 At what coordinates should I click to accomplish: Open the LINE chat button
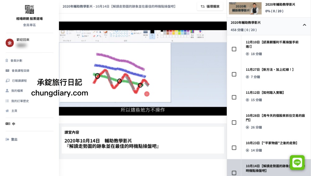coord(297,162)
